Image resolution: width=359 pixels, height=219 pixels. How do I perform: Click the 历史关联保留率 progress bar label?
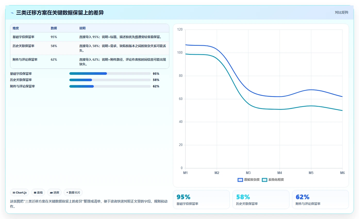point(21,80)
